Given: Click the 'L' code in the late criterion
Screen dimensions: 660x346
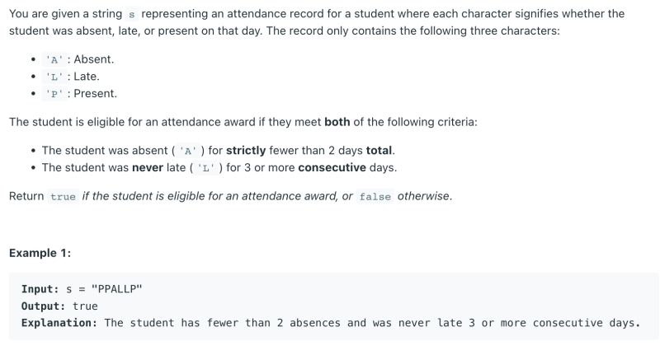Looking at the screenshot, I should tap(205, 168).
